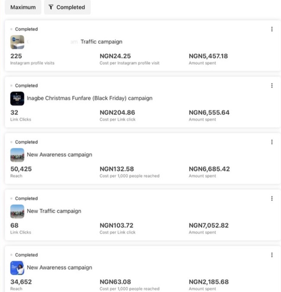Click the New Traffic campaign thumbnail
Viewport: 281px width, 292px height.
(x=17, y=211)
